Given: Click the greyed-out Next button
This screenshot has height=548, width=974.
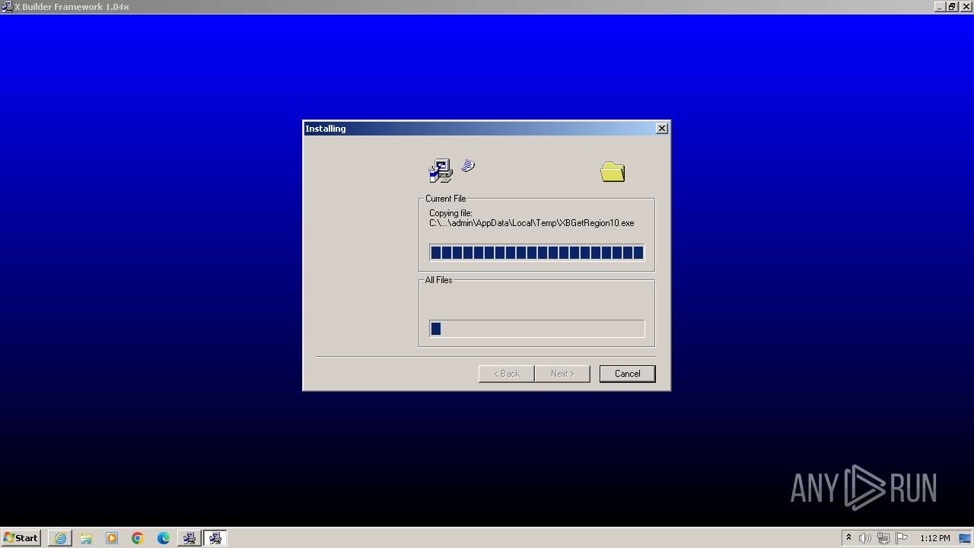Looking at the screenshot, I should [562, 374].
